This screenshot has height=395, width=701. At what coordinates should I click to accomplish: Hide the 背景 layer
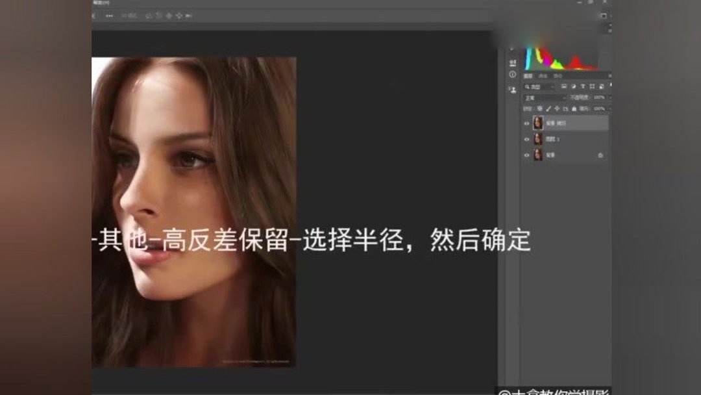tap(526, 155)
